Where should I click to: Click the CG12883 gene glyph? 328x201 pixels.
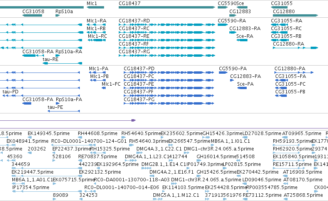point(233,15)
